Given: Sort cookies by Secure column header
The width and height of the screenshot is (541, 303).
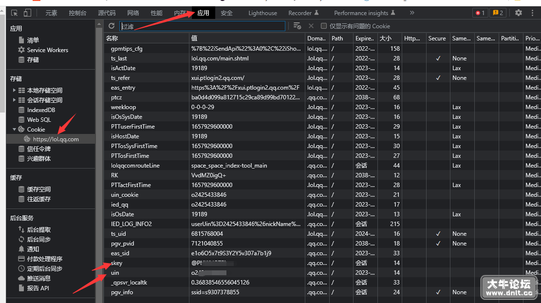Looking at the screenshot, I should tap(438, 38).
